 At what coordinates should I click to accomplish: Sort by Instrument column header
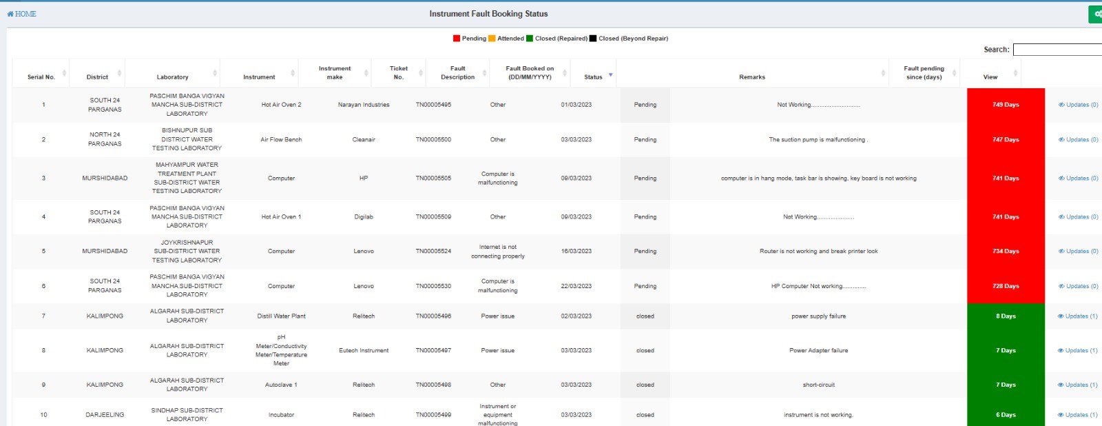pyautogui.click(x=259, y=73)
